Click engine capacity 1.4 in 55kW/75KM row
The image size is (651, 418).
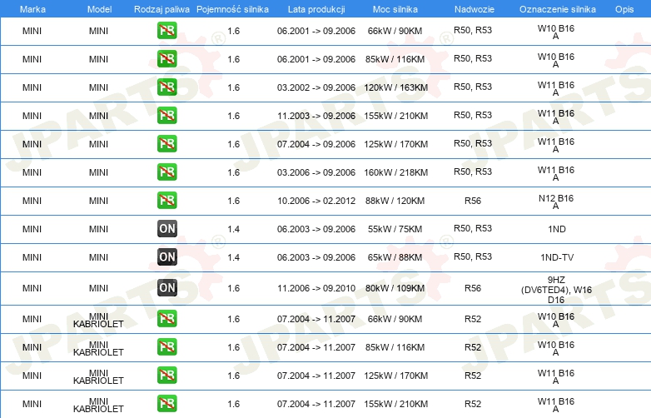pos(233,229)
